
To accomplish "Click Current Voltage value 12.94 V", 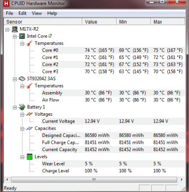I will click(x=92, y=121).
